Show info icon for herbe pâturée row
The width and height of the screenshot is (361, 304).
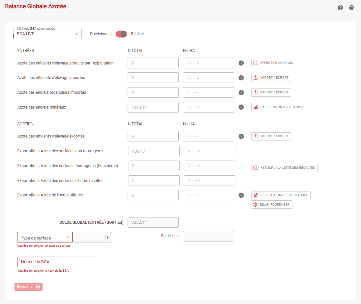coord(241,195)
